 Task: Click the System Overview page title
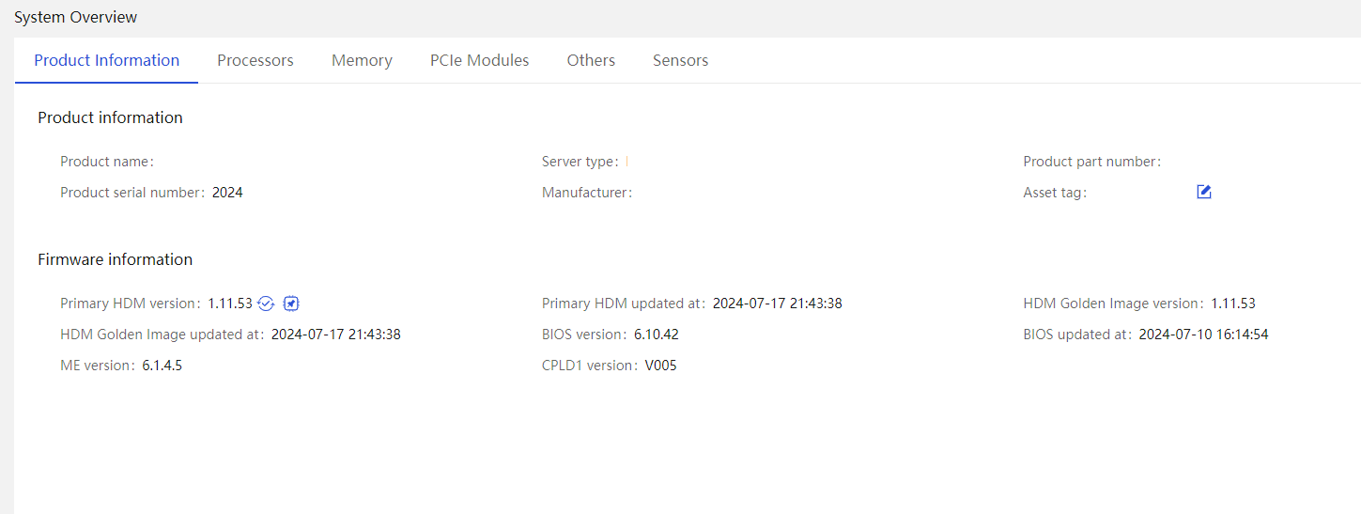pos(75,17)
